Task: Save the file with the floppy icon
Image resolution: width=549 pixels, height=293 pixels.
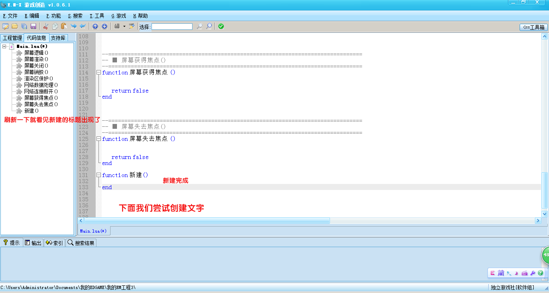Action: point(33,26)
